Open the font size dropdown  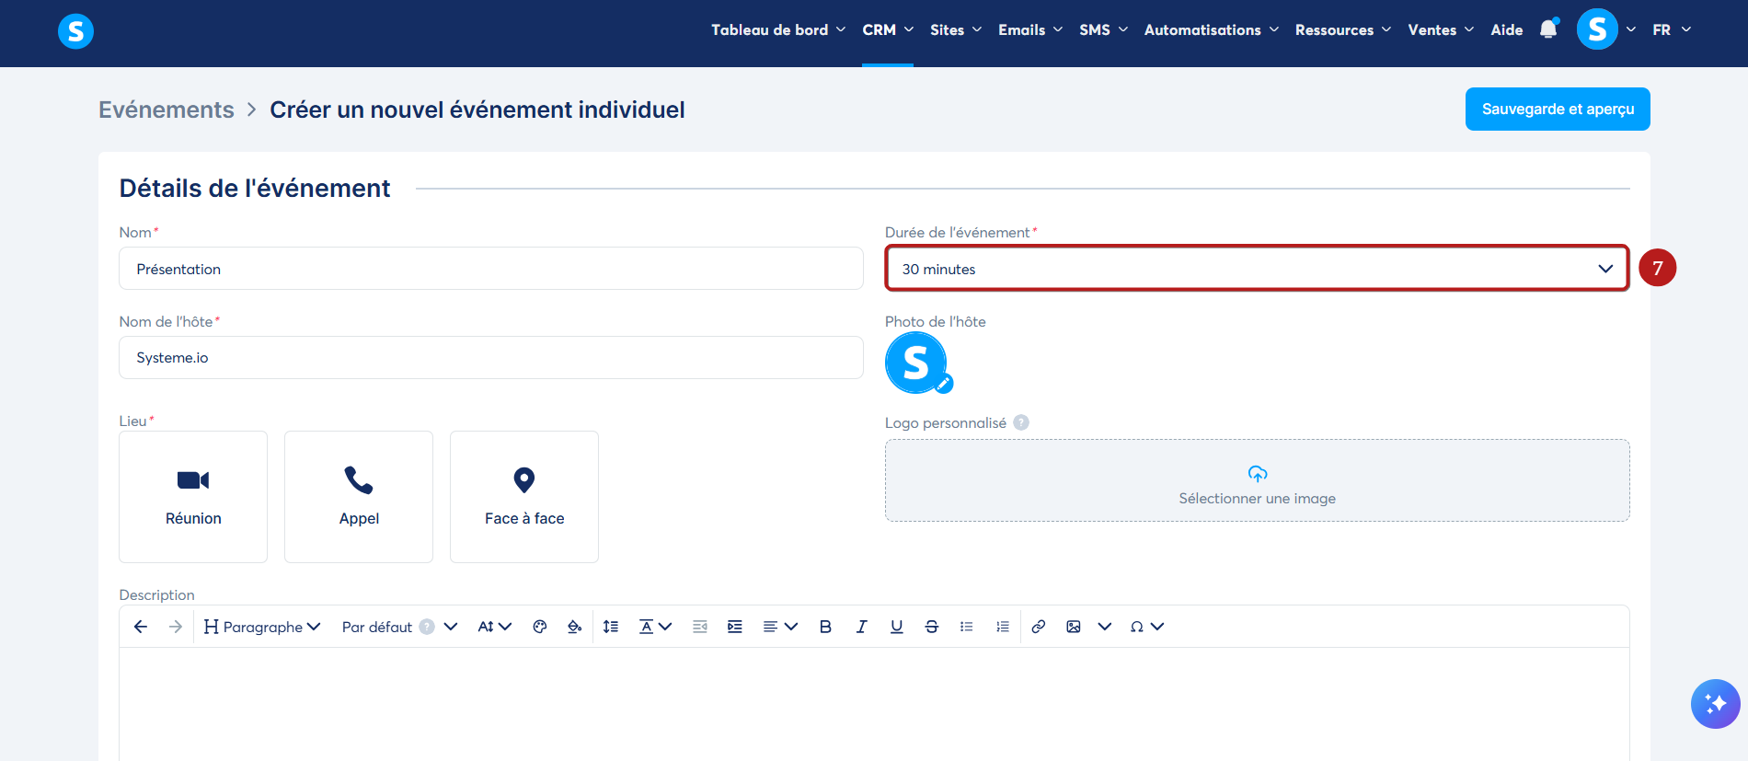(494, 627)
